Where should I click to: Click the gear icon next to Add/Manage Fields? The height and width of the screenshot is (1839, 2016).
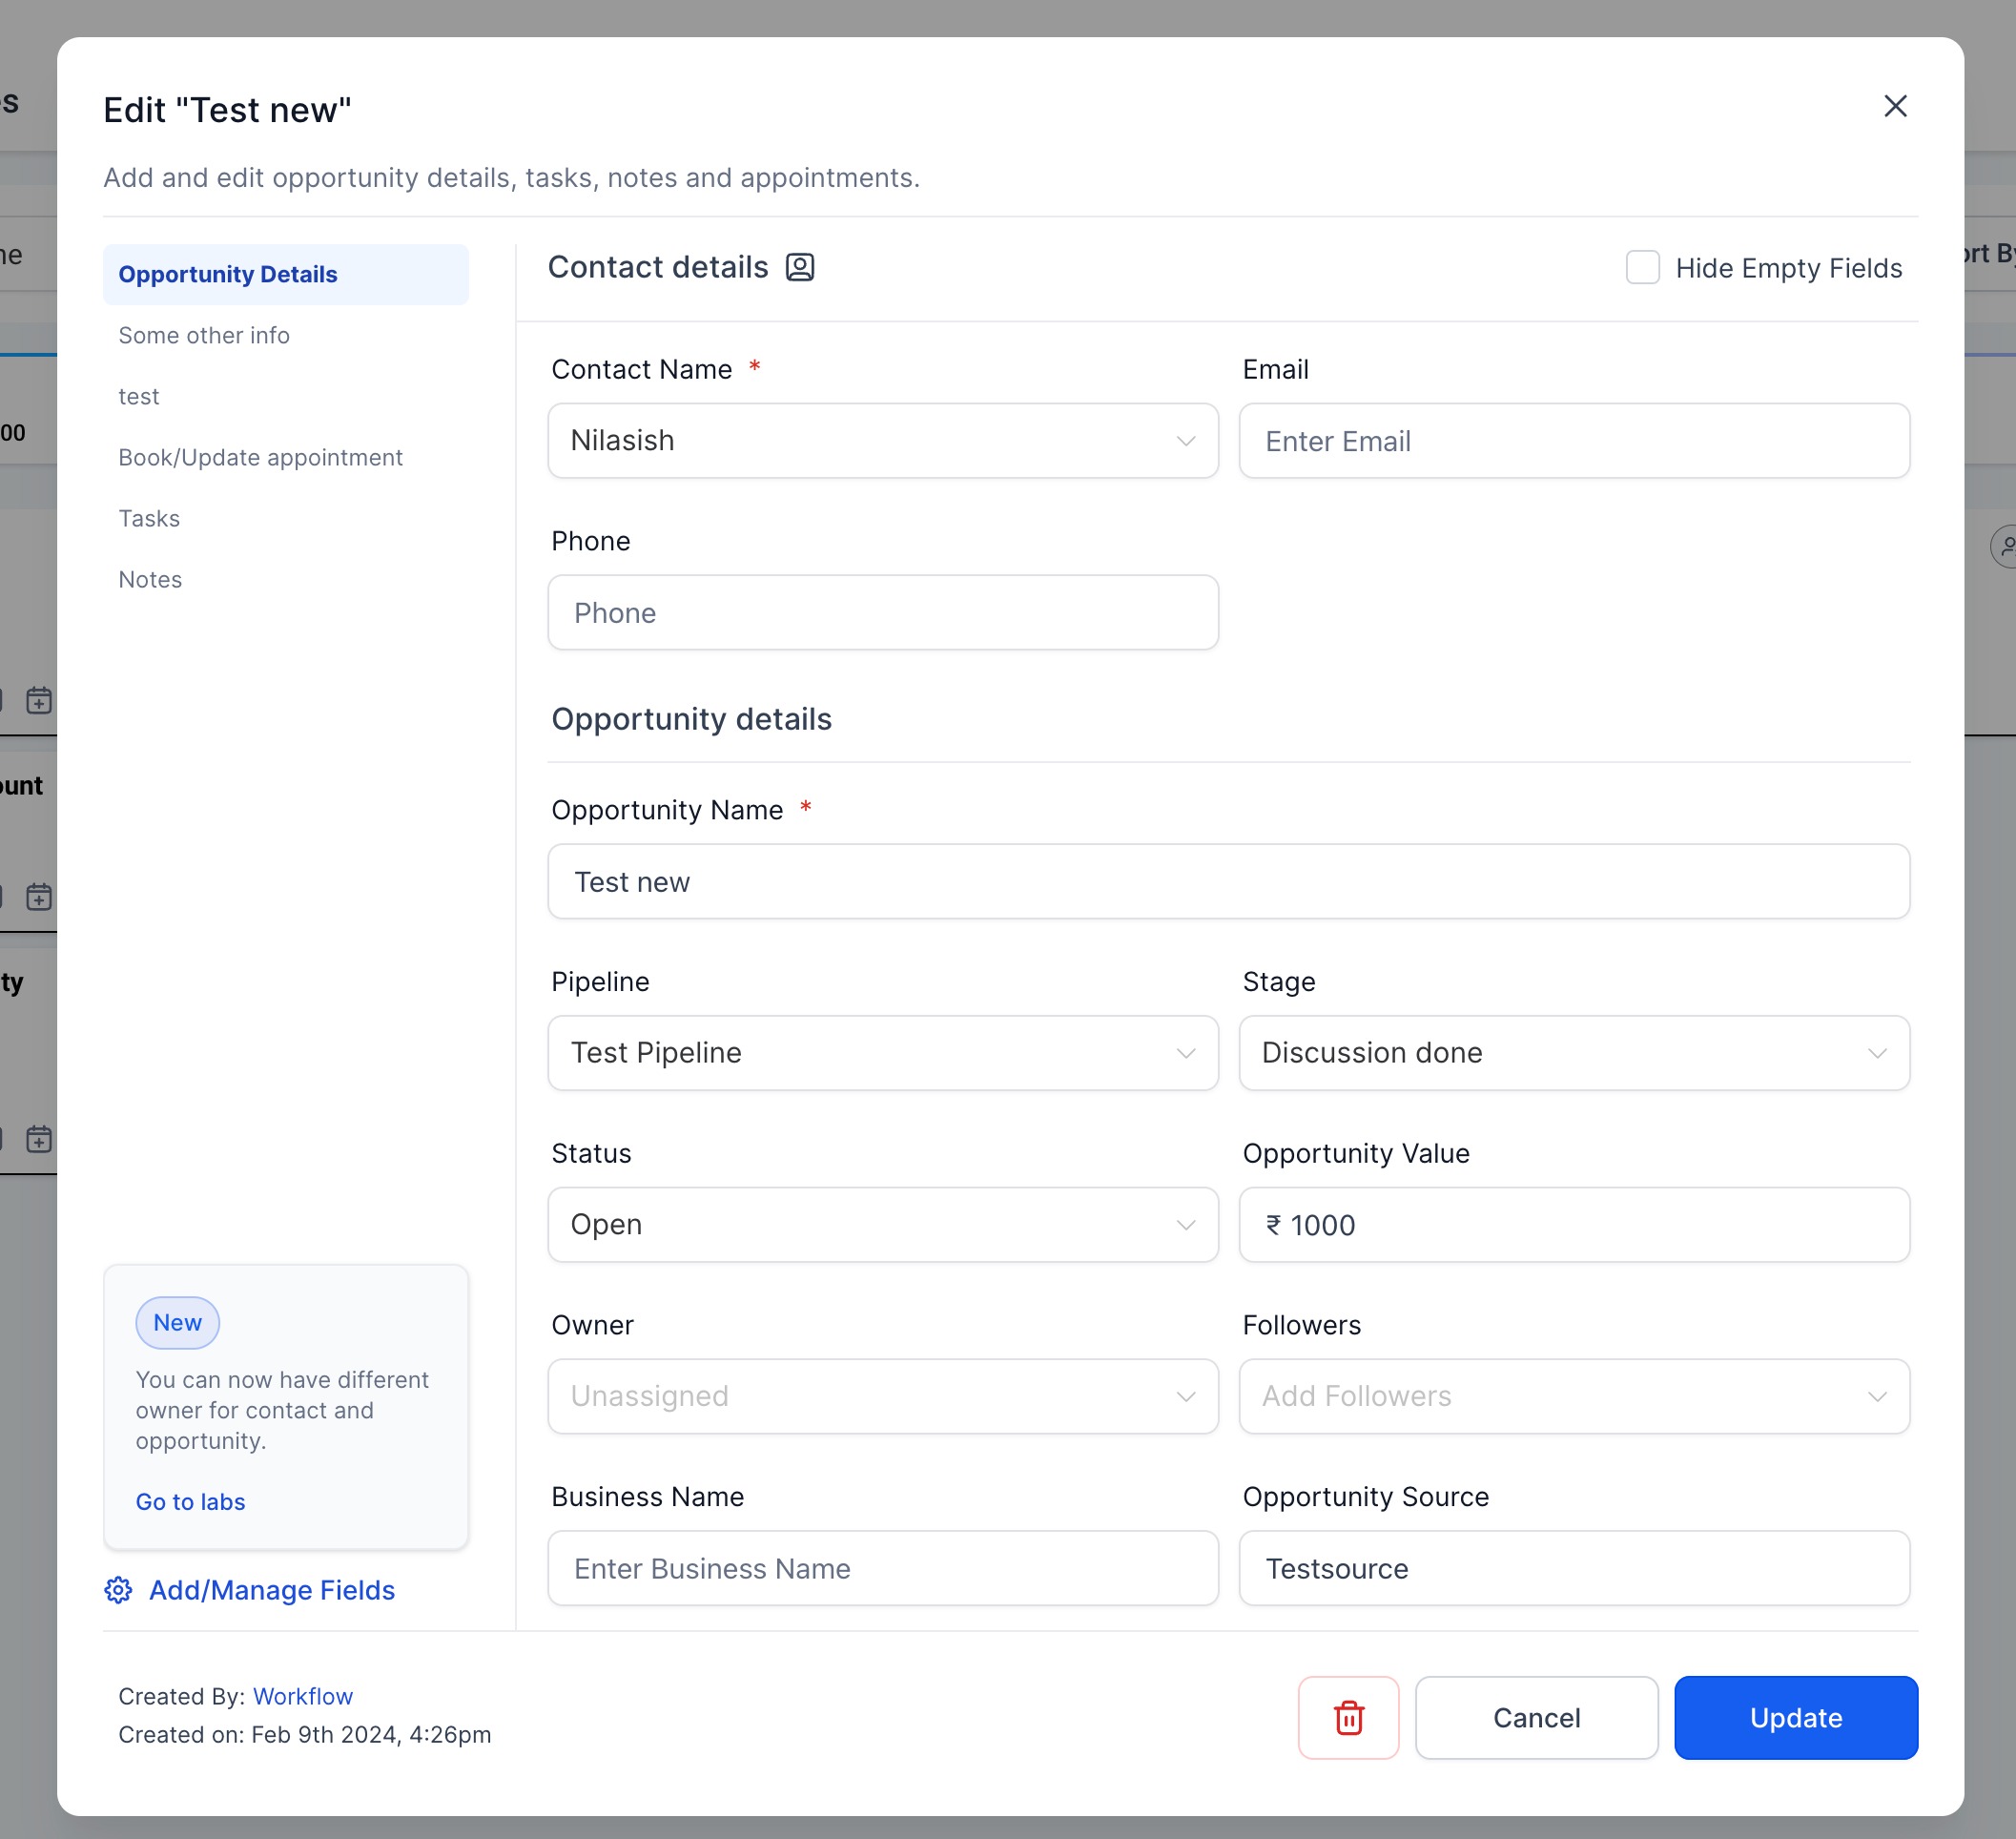118,1590
